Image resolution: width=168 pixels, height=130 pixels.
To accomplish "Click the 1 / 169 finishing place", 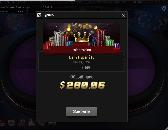I will (x=84, y=67).
